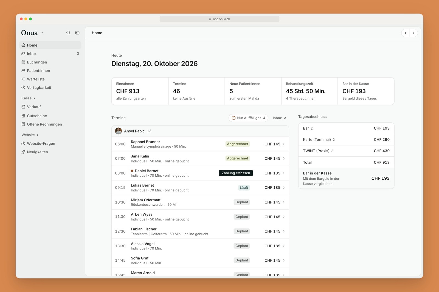Screen dimensions: 439x292
Task: Open Sofia Graf appointment chevron
Action: (x=284, y=260)
